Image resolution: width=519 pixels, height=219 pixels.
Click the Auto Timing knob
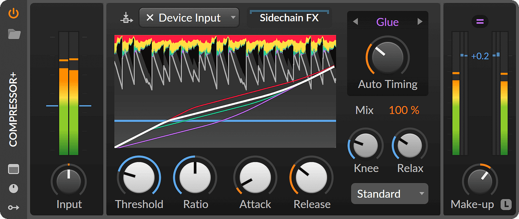pyautogui.click(x=387, y=58)
